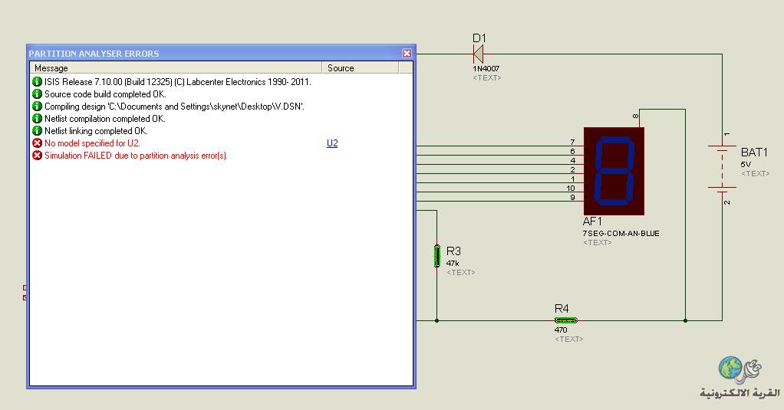
Task: Select 'Netlist compilation completed OK' row
Action: pos(105,119)
